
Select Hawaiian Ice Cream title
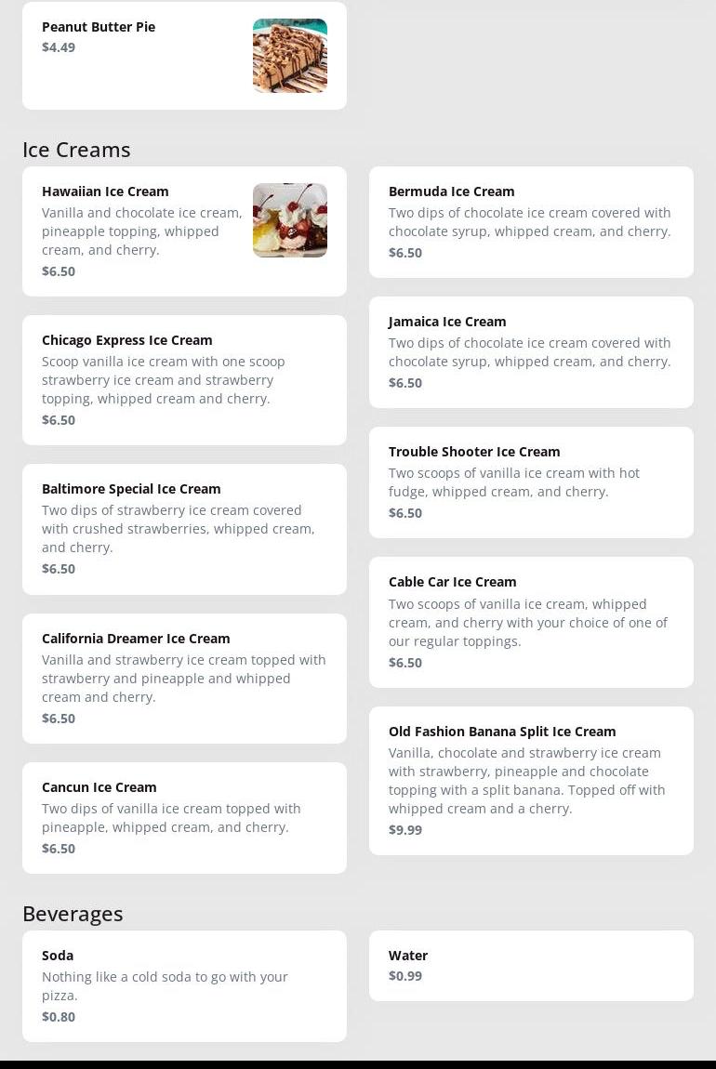pyautogui.click(x=105, y=191)
